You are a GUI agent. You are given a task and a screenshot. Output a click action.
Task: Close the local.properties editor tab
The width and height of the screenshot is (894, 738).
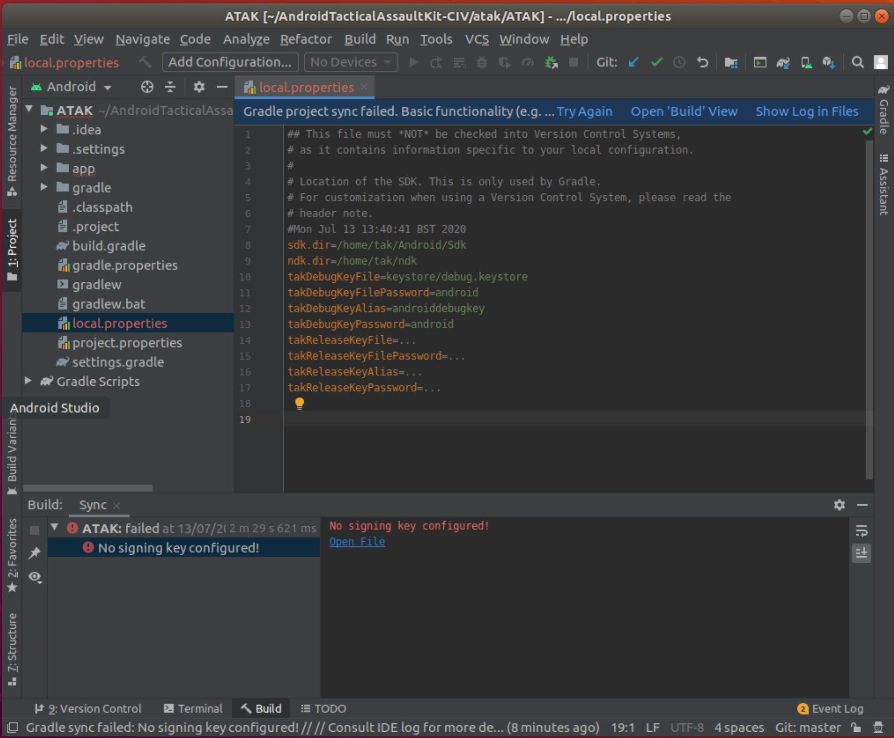(364, 87)
